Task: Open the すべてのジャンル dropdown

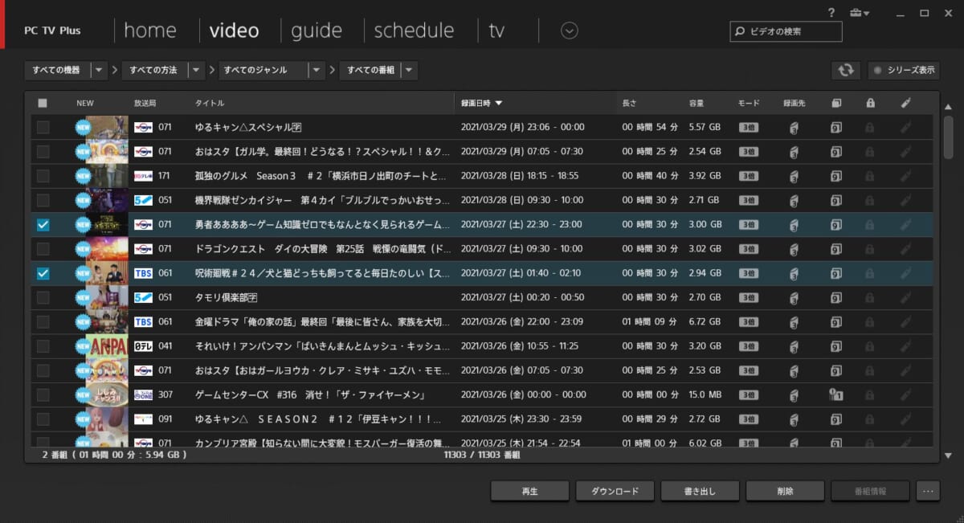Action: pyautogui.click(x=317, y=71)
